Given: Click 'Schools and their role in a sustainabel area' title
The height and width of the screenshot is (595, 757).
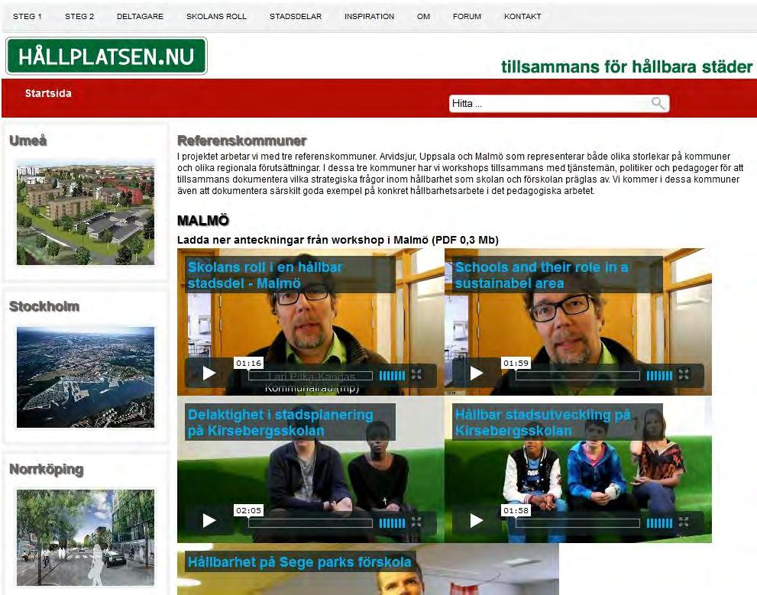Looking at the screenshot, I should point(541,275).
